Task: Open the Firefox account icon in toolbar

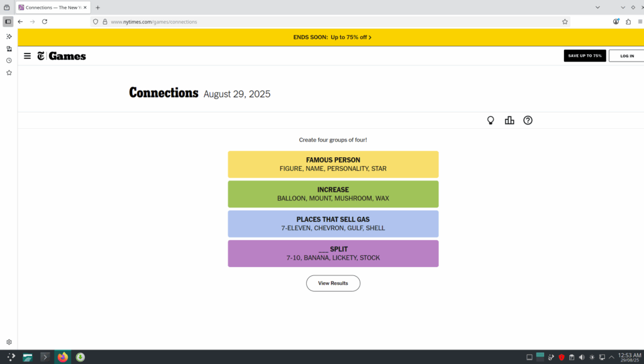Action: point(616,21)
